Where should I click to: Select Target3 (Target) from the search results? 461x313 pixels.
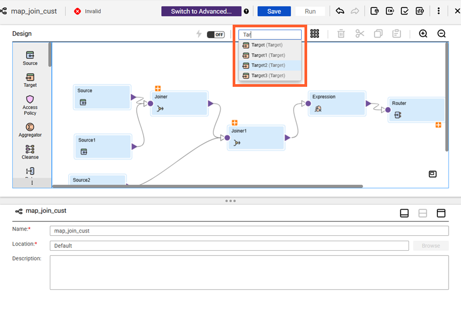point(270,76)
